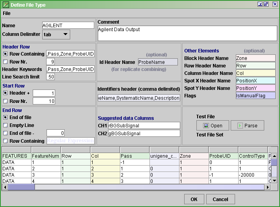Click the table vertical scrollbar thumb

pos(274,162)
